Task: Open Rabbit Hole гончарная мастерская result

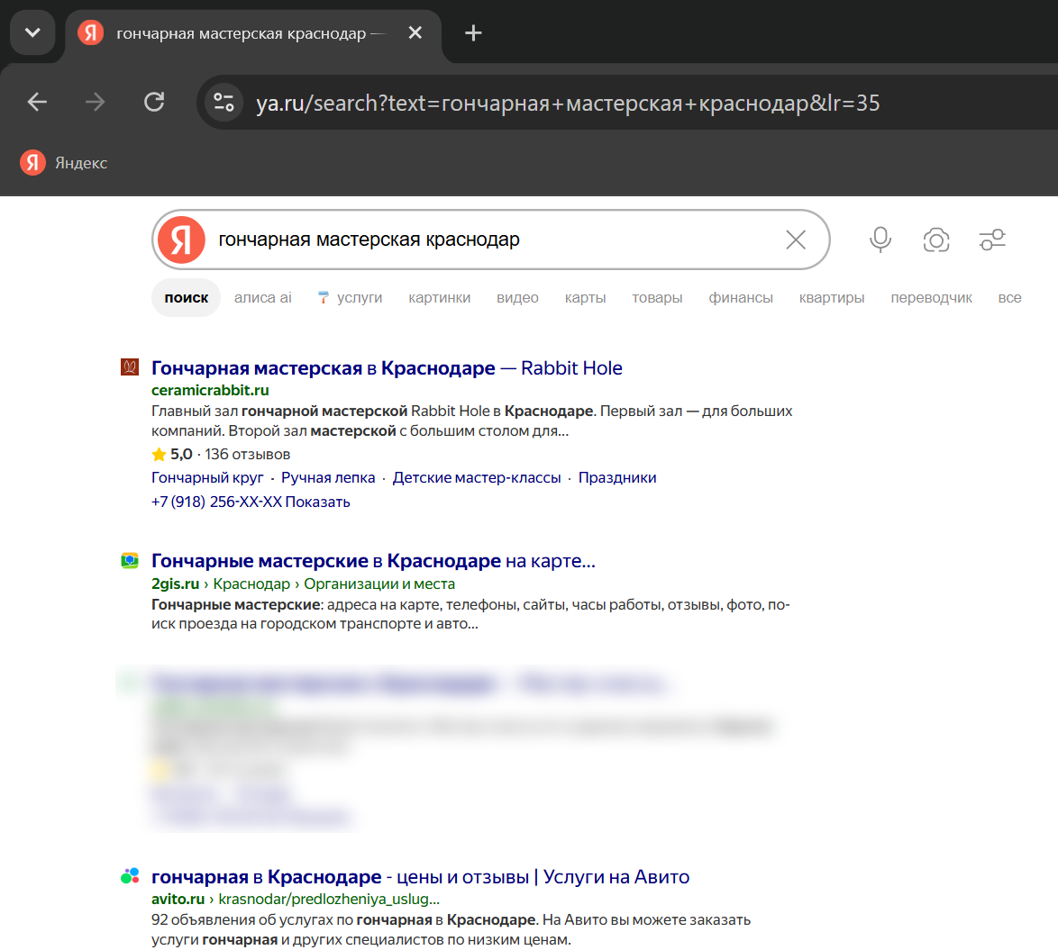Action: (387, 368)
